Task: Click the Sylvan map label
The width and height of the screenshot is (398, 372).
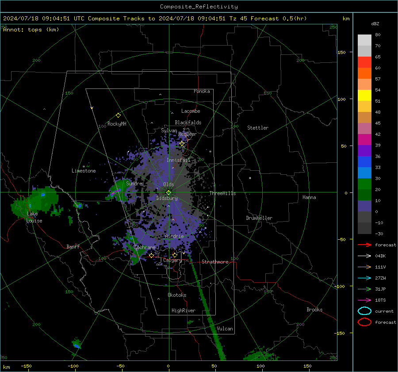Action: 169,130
